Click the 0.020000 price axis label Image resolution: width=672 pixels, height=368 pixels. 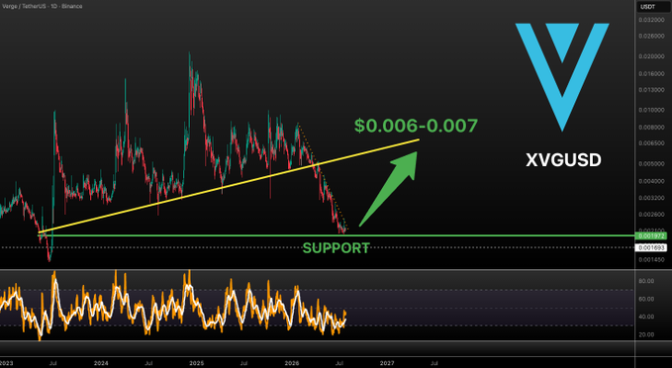pyautogui.click(x=651, y=56)
